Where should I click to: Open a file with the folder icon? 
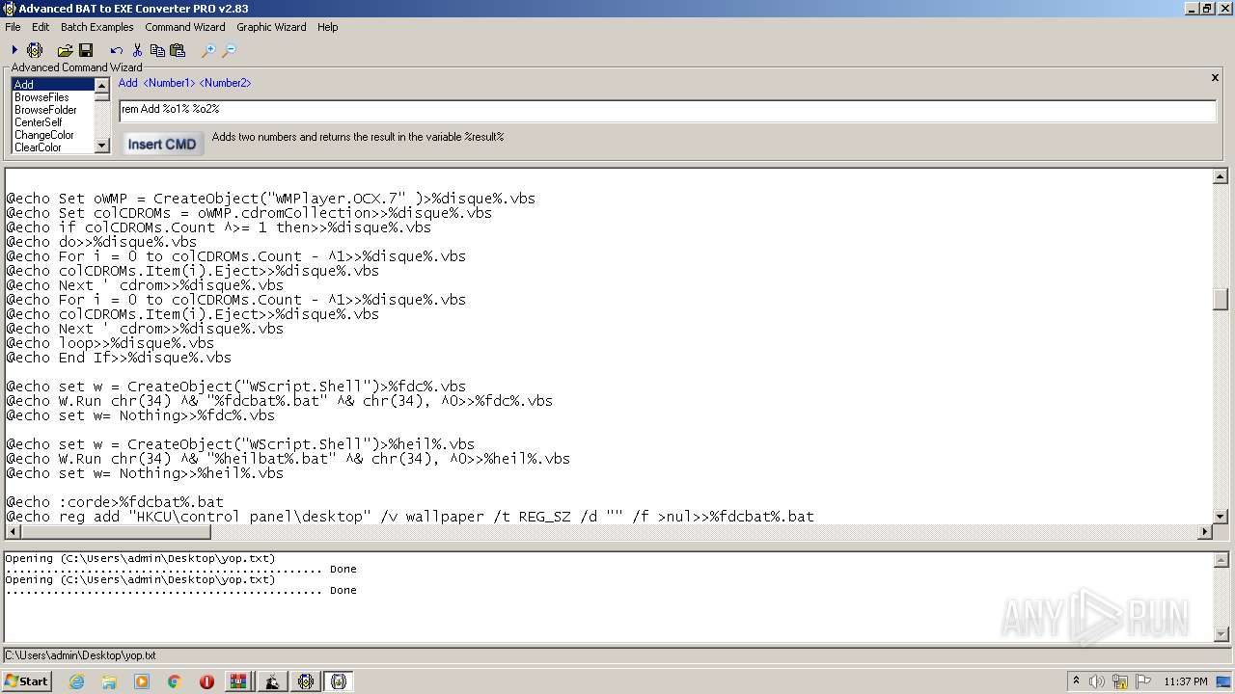click(x=65, y=50)
